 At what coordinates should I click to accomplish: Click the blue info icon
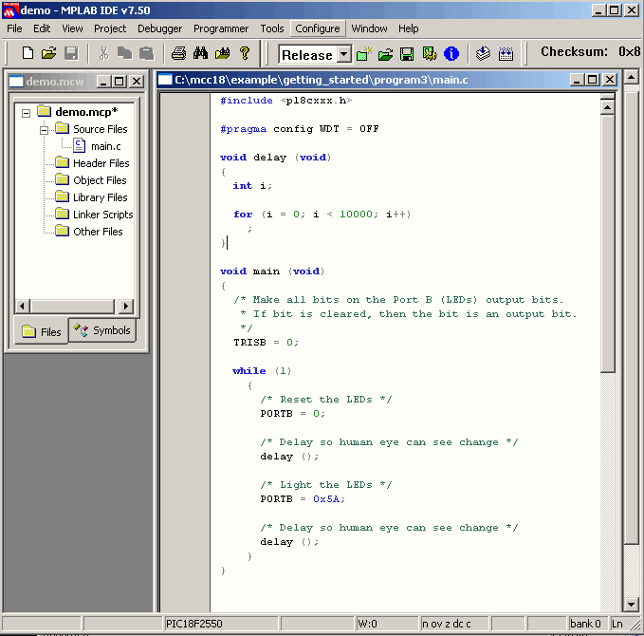pos(451,54)
